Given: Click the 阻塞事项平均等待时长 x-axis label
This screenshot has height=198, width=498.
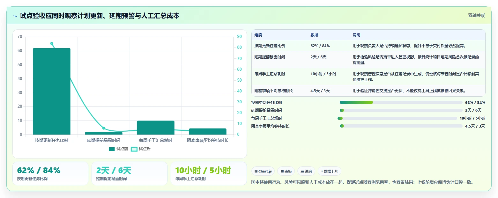Looking at the screenshot, I should (x=208, y=140).
